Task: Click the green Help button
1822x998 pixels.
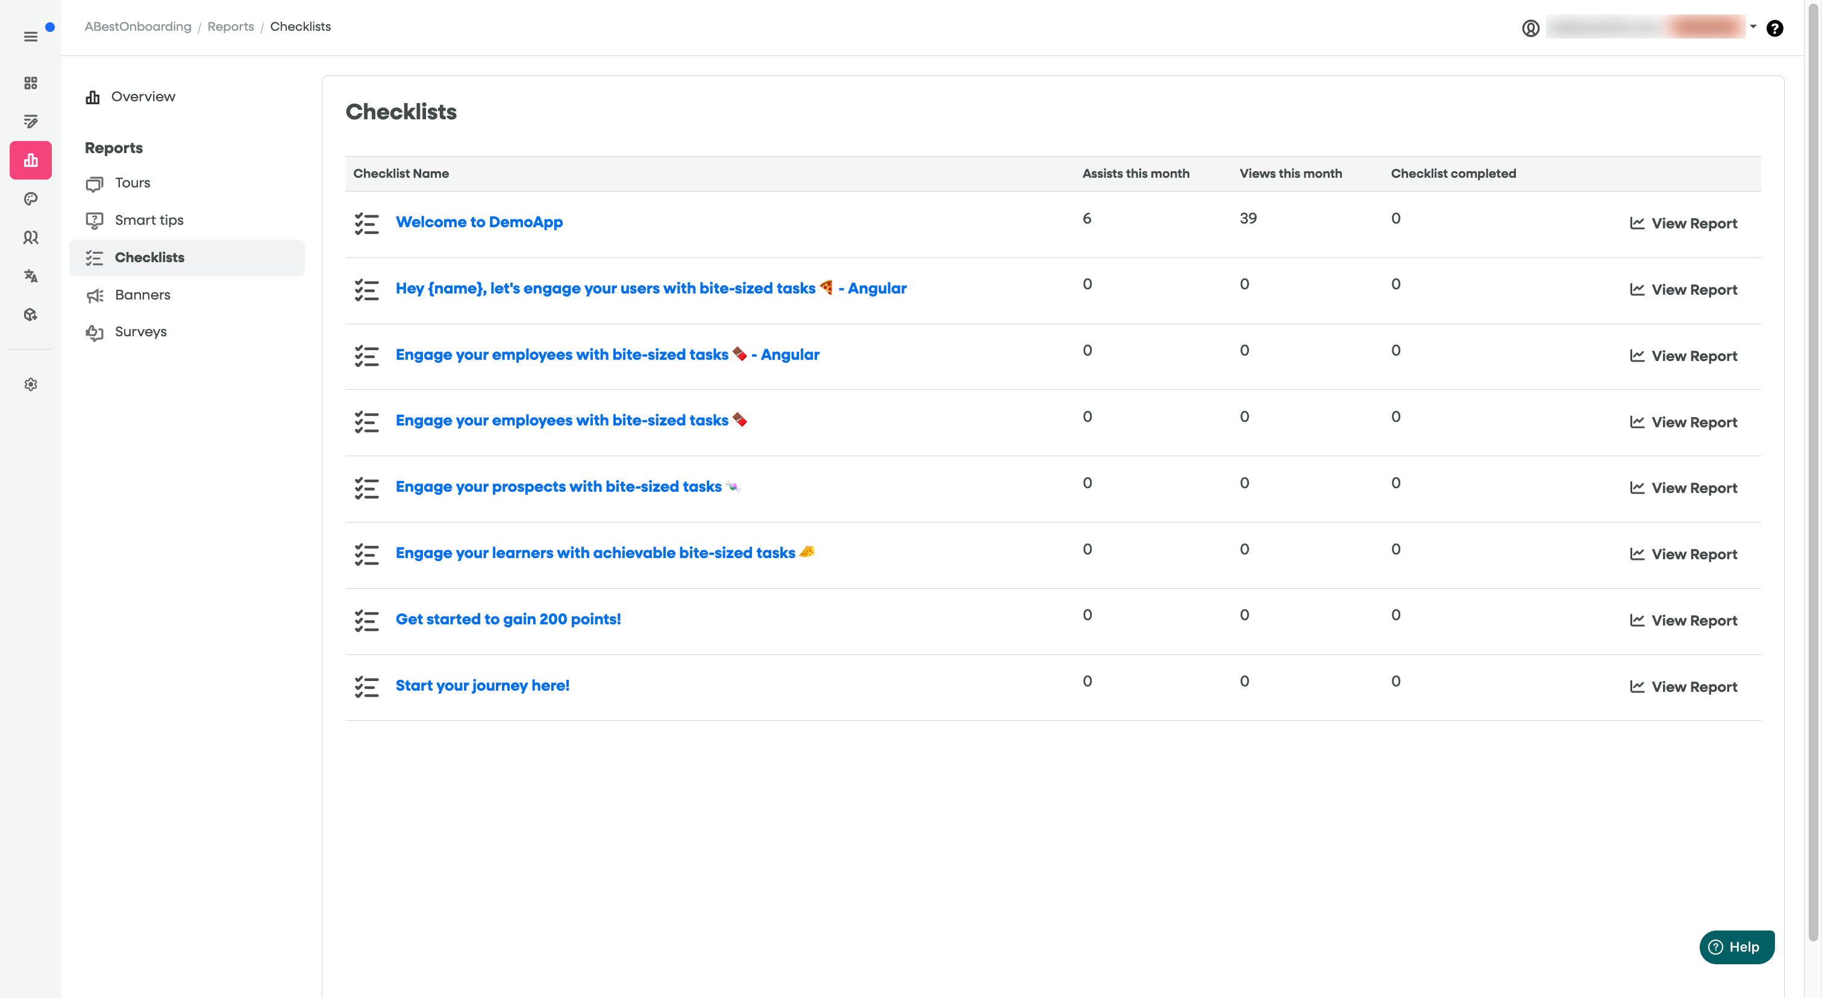Action: tap(1736, 946)
